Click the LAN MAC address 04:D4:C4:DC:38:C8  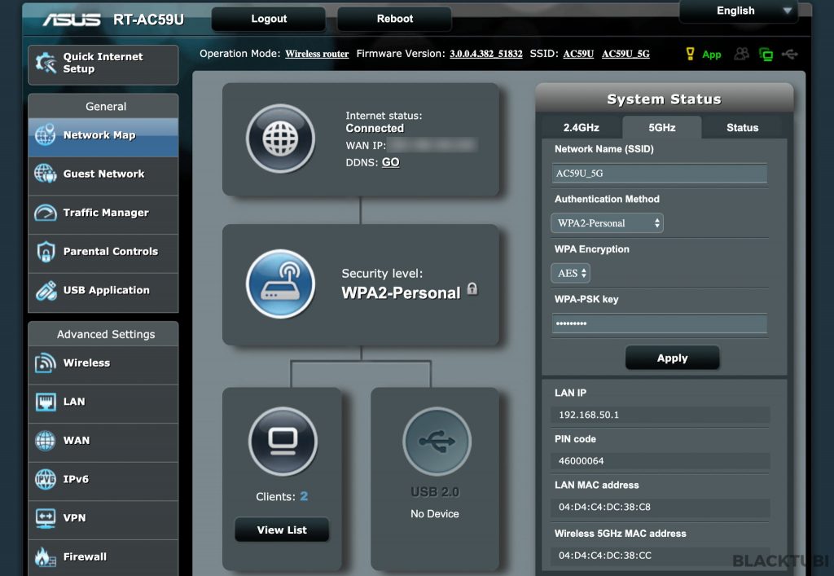click(x=604, y=507)
